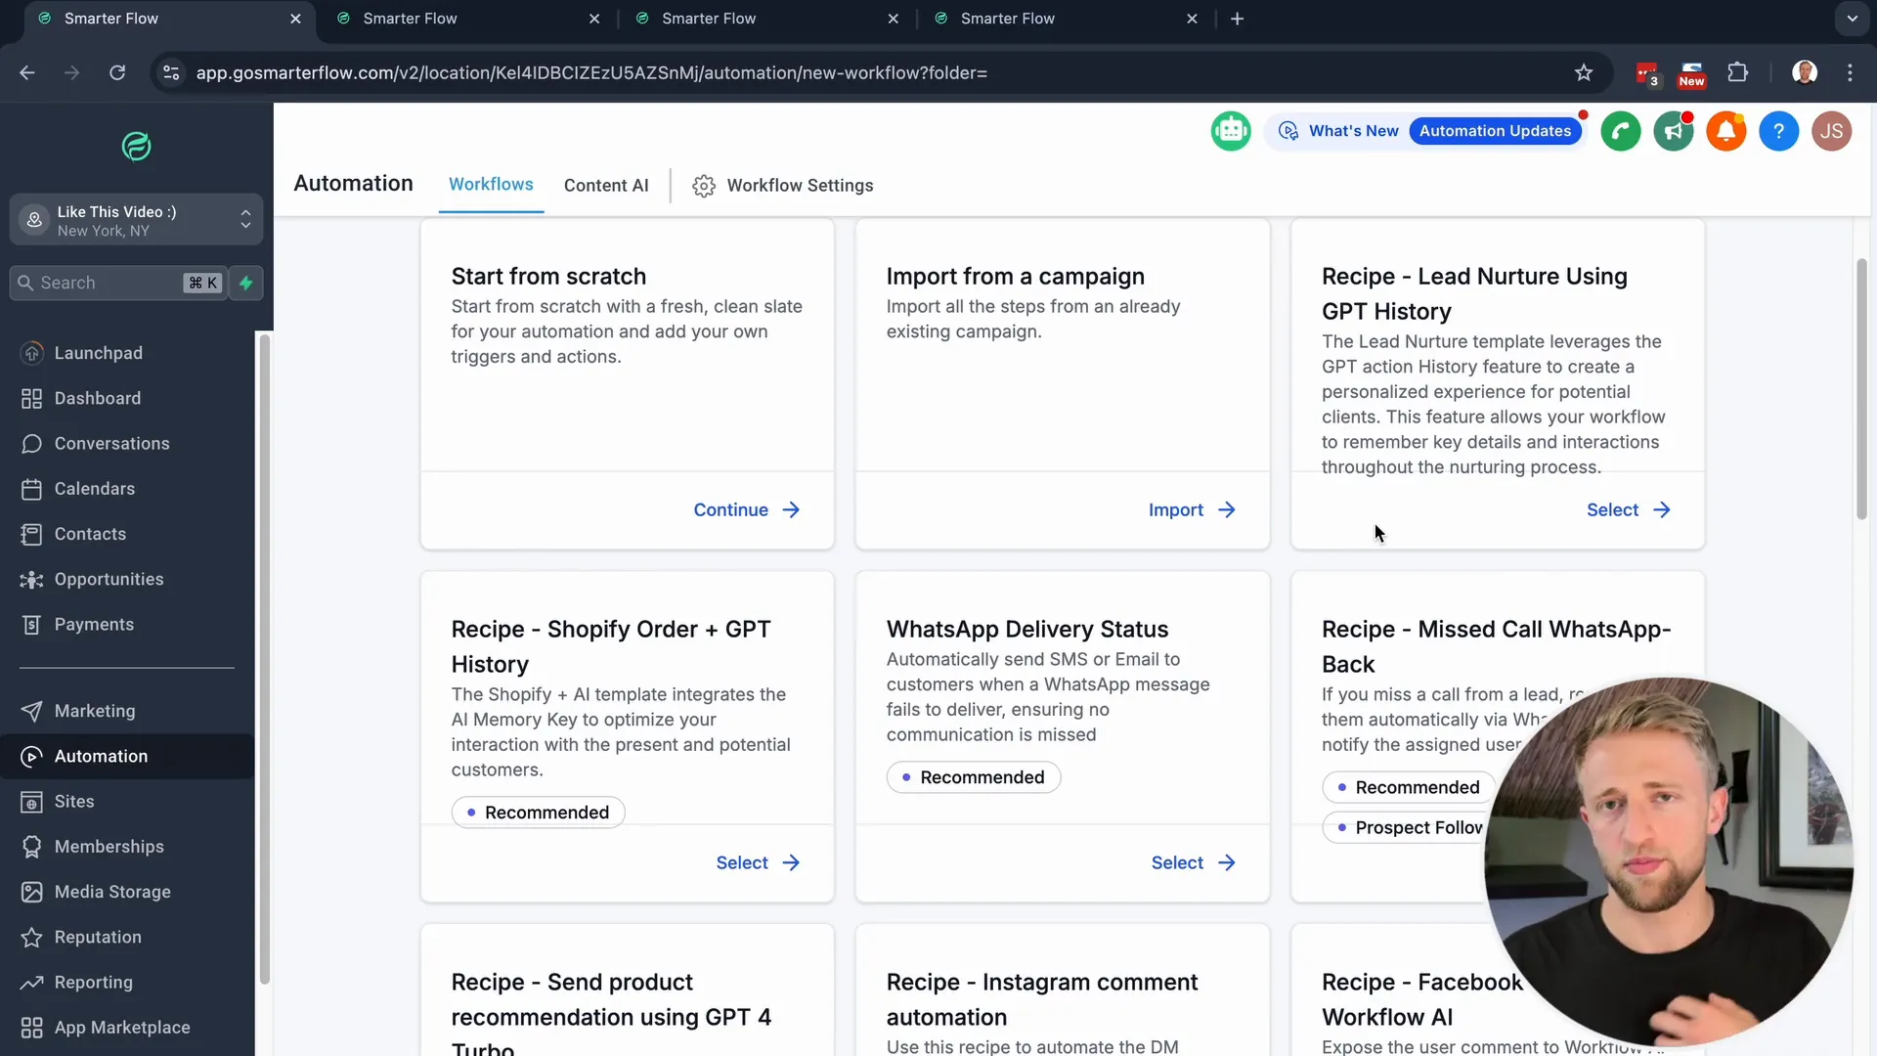Open a new browser tab

pyautogui.click(x=1237, y=19)
